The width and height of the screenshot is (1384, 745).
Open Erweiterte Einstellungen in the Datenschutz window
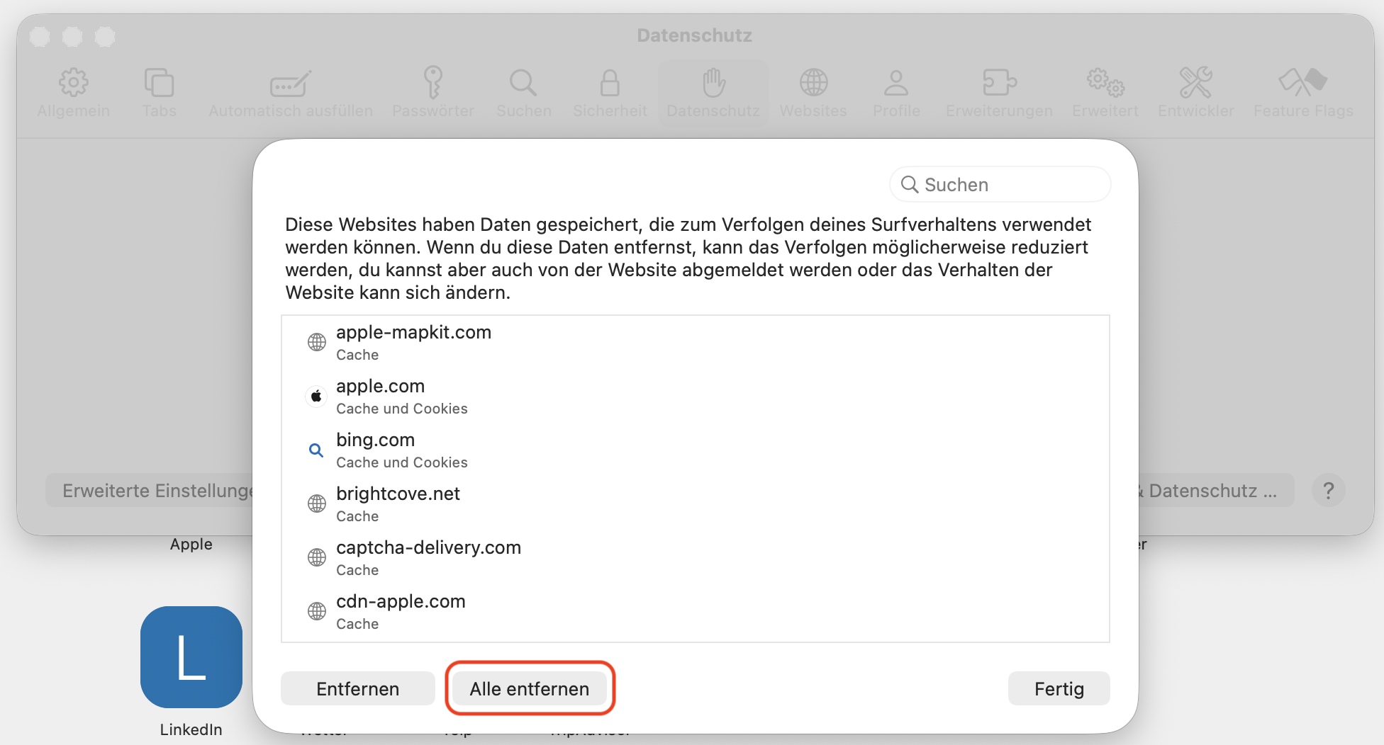(150, 490)
